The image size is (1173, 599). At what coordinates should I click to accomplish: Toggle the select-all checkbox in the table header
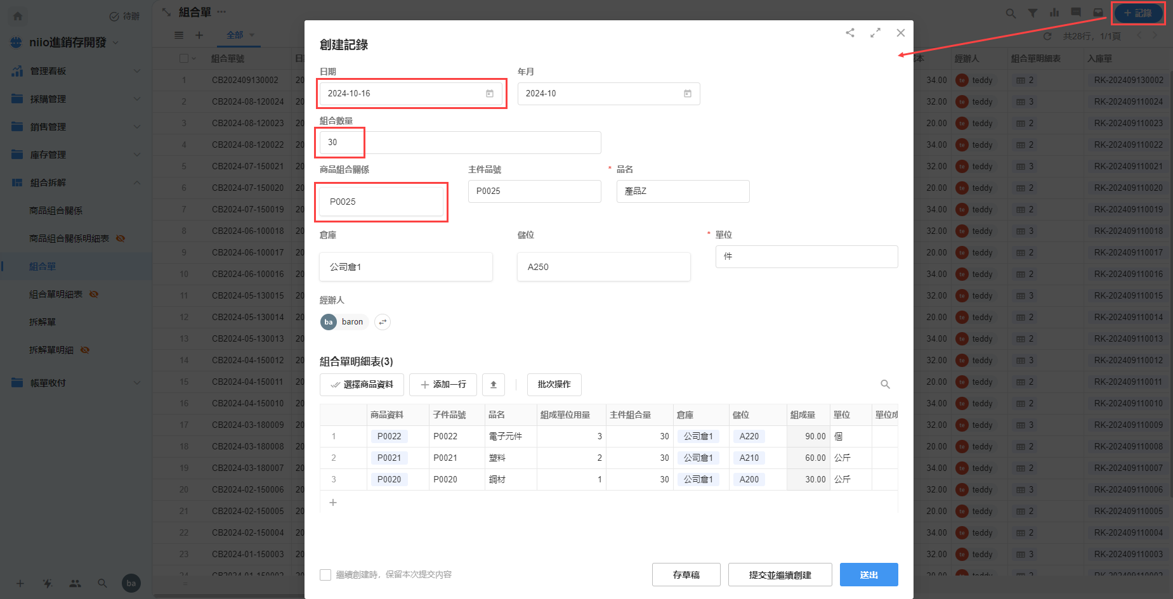[184, 58]
